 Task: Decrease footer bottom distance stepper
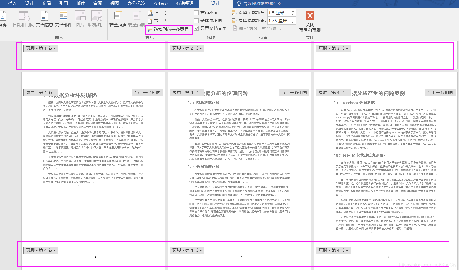click(x=293, y=22)
